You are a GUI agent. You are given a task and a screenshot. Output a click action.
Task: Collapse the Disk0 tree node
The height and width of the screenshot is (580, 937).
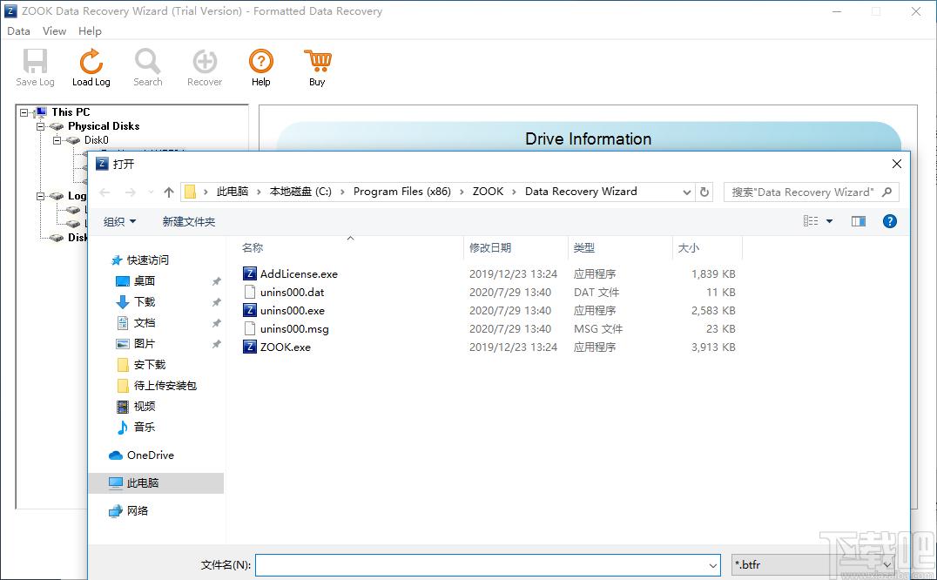[57, 141]
